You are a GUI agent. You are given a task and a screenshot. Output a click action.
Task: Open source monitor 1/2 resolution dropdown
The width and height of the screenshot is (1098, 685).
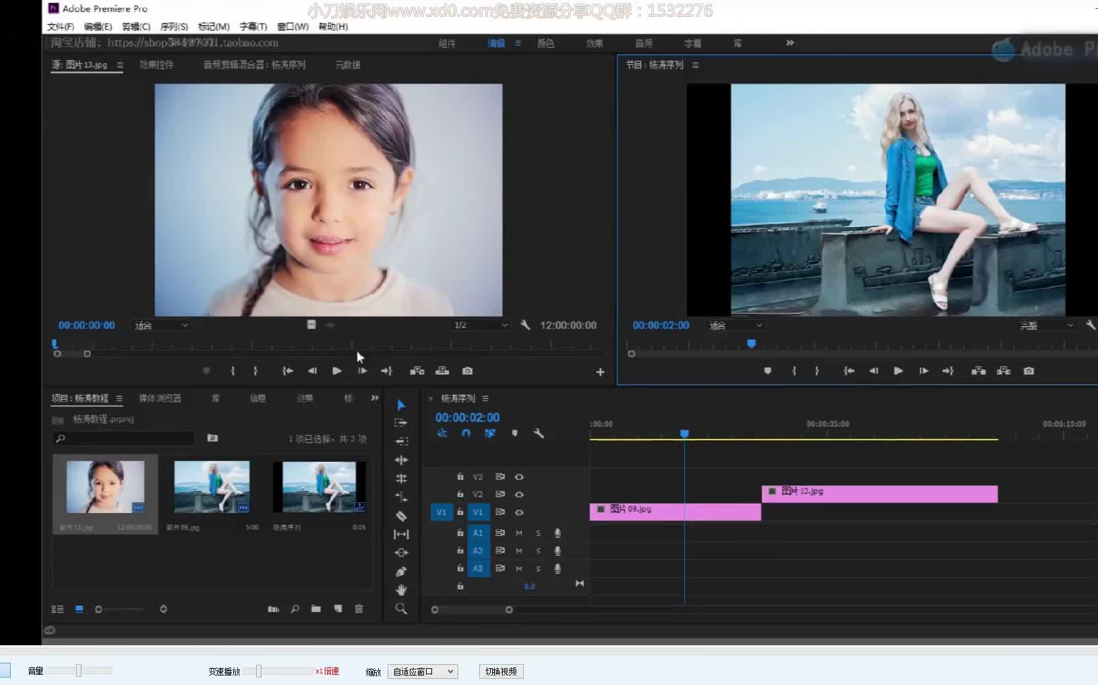click(481, 325)
